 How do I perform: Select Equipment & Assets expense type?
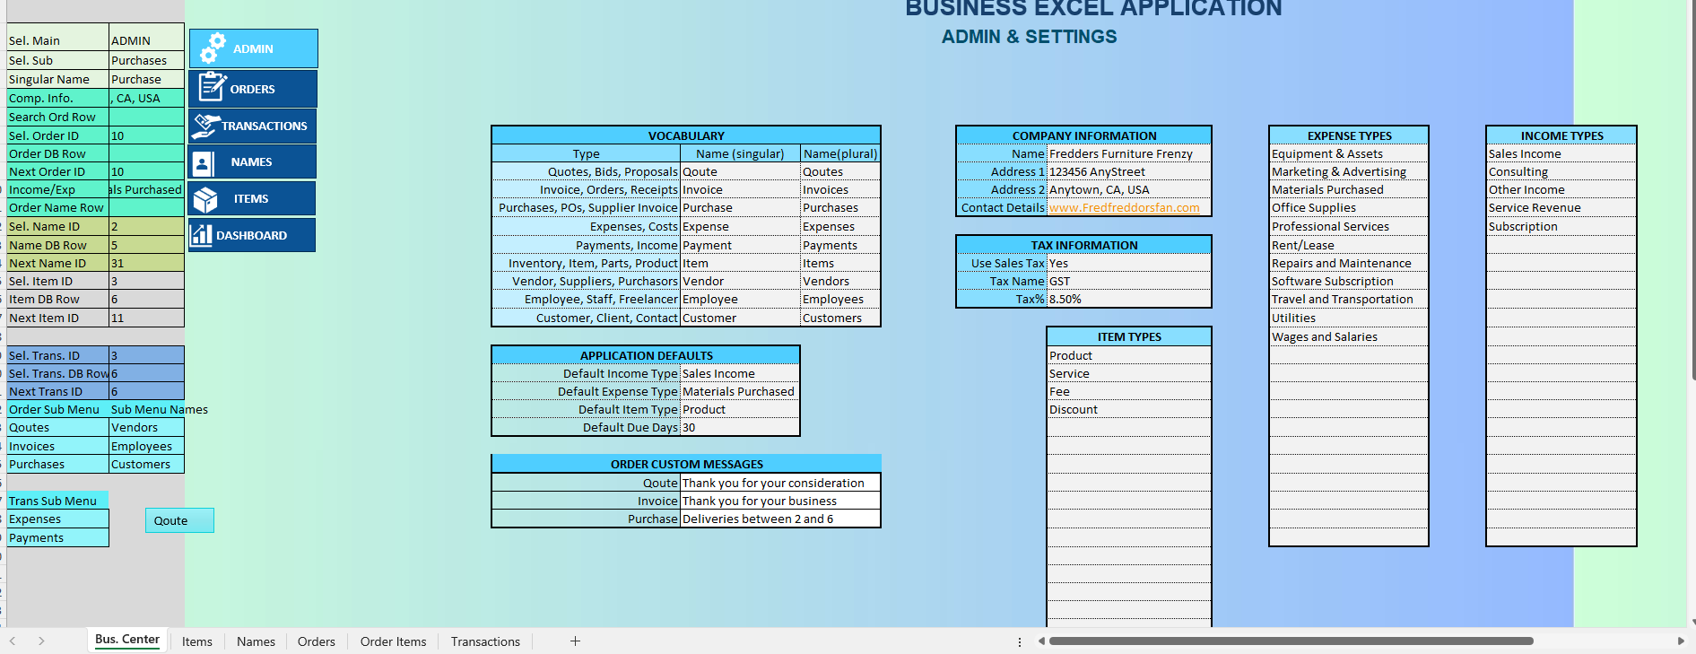click(1349, 153)
